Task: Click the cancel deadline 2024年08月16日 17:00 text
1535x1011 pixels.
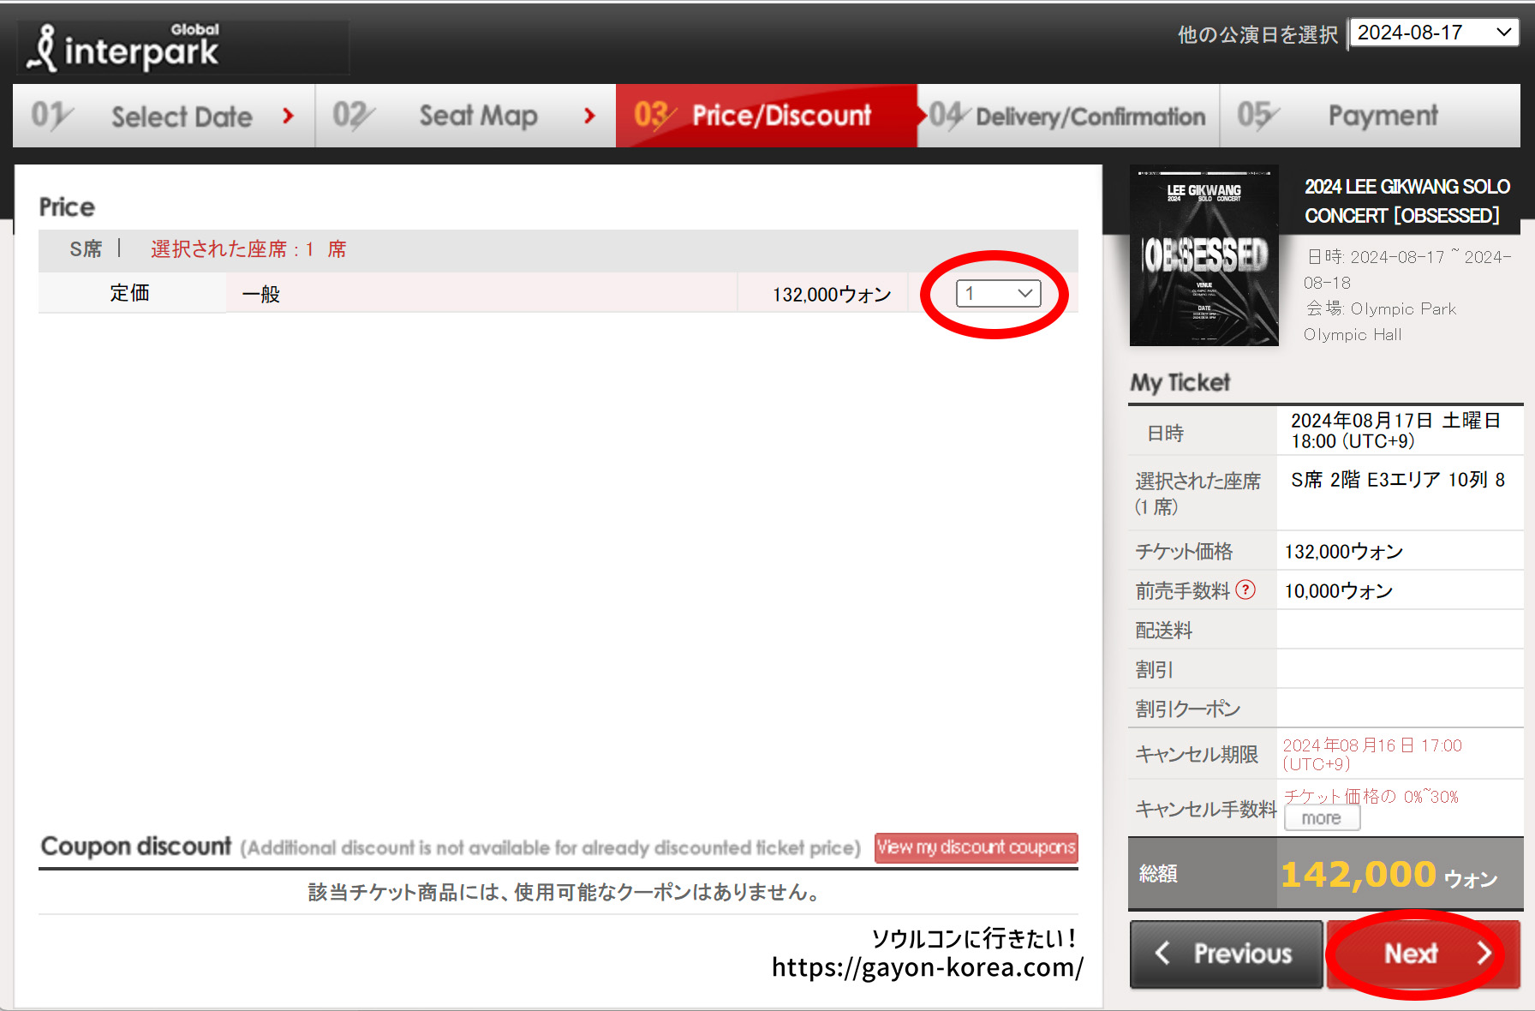Action: 1372,754
